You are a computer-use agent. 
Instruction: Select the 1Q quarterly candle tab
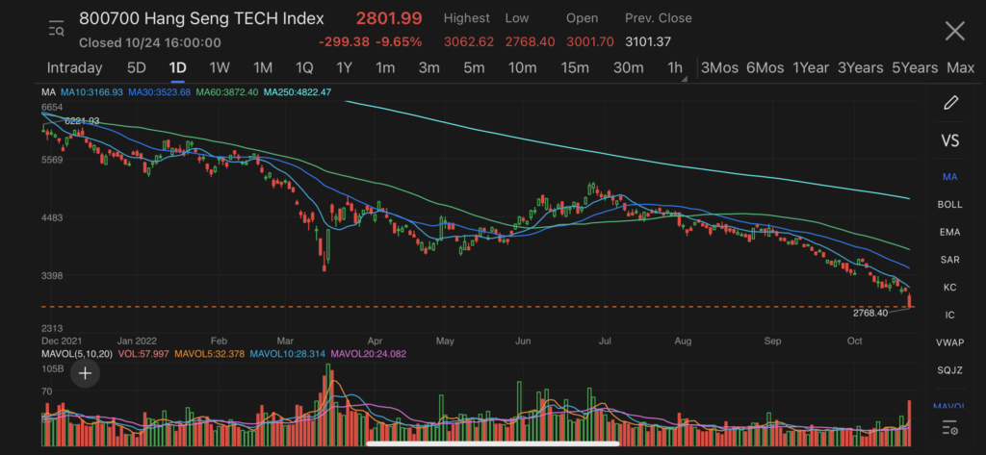(303, 68)
